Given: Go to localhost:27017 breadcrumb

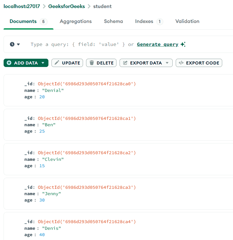Looking at the screenshot, I should pyautogui.click(x=22, y=6).
